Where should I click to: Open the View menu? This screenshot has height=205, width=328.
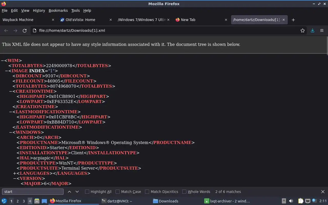coord(25,11)
